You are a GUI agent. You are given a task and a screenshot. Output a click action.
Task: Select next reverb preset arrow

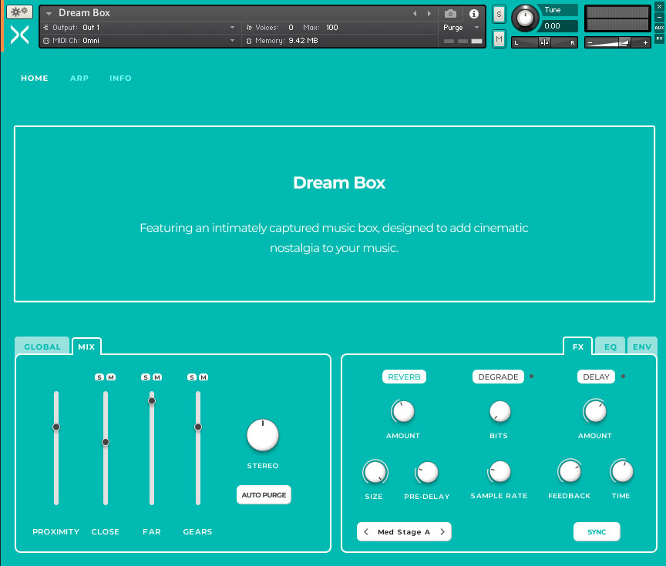pos(442,532)
